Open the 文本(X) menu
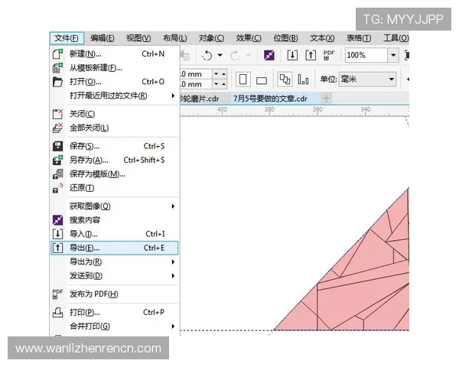Screen dimensions: 459x367 [322, 38]
